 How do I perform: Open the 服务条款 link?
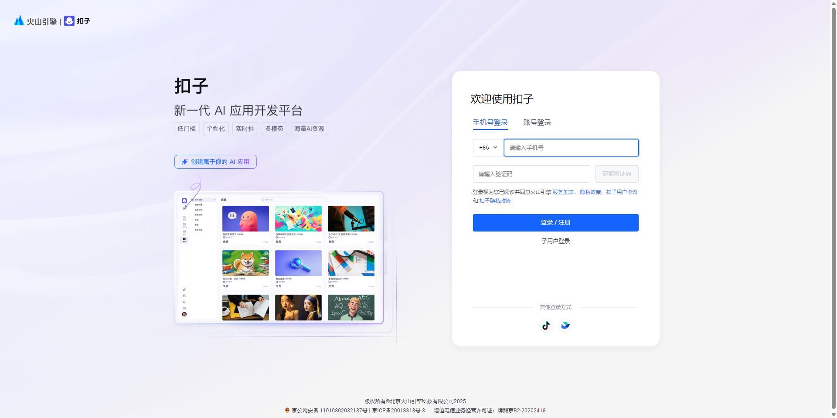[x=563, y=192]
